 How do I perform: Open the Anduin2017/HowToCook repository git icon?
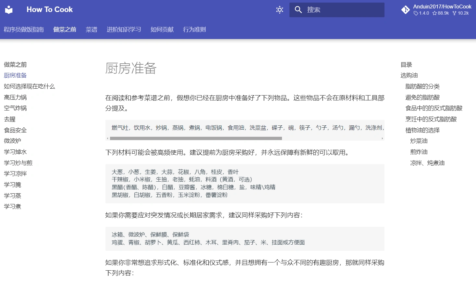(x=405, y=10)
